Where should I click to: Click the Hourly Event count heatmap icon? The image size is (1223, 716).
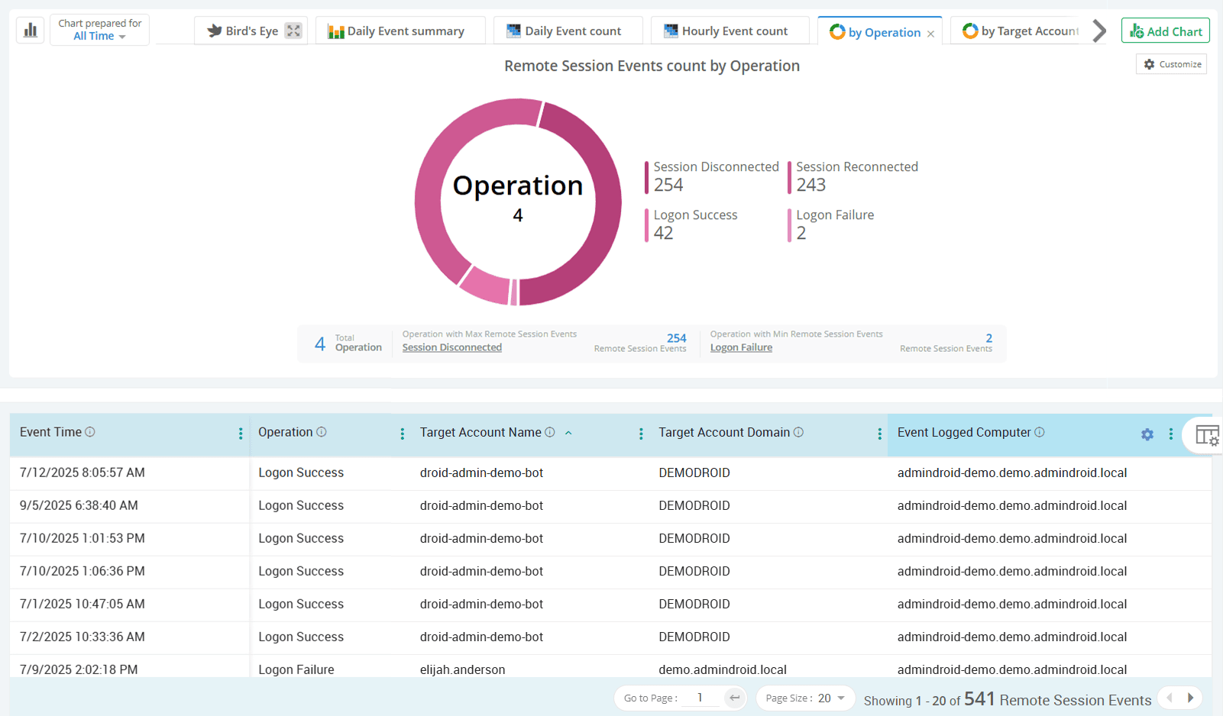[x=671, y=31]
